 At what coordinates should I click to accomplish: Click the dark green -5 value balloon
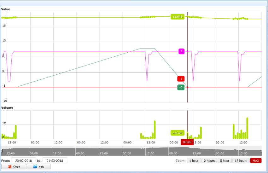(x=181, y=87)
